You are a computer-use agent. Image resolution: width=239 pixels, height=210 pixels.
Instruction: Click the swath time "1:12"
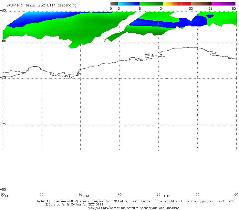pos(167,196)
